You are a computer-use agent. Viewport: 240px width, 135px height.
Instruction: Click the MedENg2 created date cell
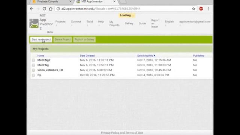(x=97, y=60)
